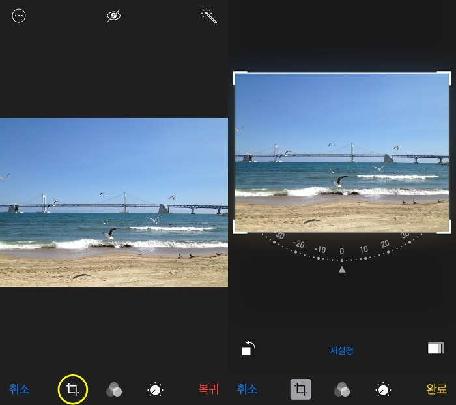The width and height of the screenshot is (456, 405).
Task: Click the 0 mark on rotation dial
Action: [x=342, y=251]
